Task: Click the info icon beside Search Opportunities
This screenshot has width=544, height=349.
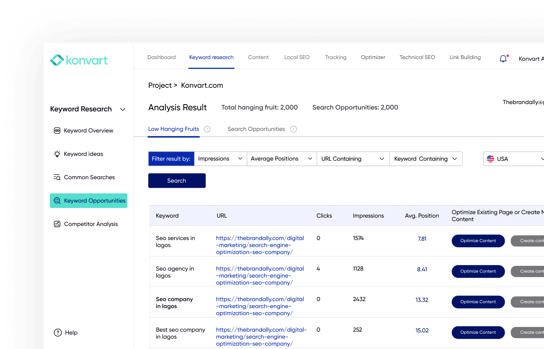Action: tap(293, 129)
